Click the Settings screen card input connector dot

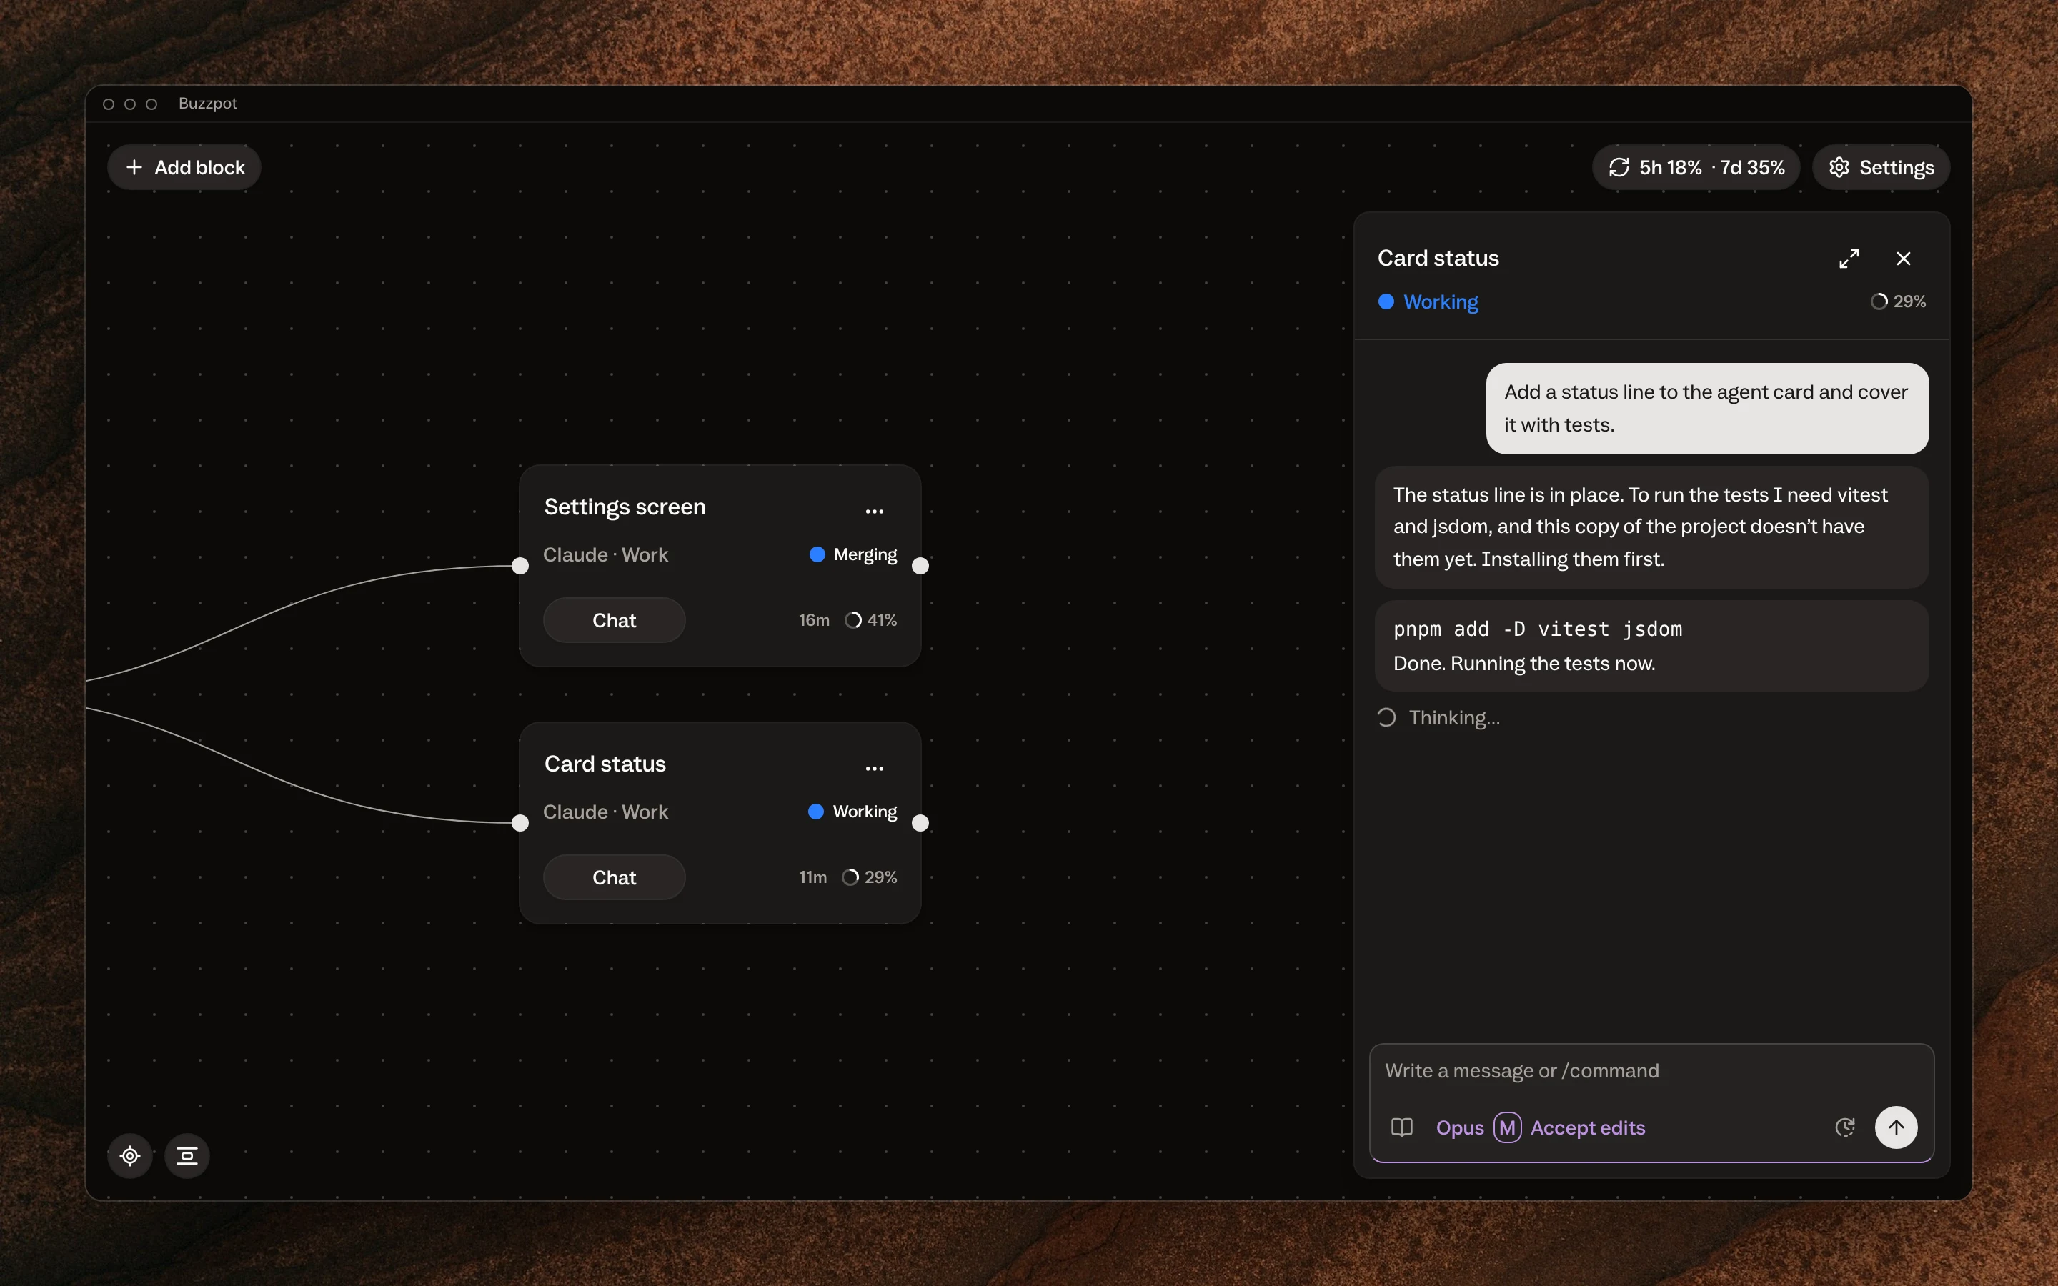(520, 566)
